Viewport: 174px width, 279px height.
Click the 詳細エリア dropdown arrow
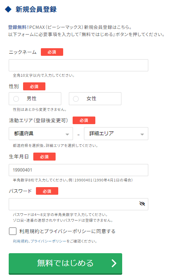(142, 134)
